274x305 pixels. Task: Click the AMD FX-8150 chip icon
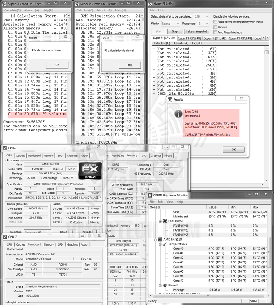click(x=160, y=240)
